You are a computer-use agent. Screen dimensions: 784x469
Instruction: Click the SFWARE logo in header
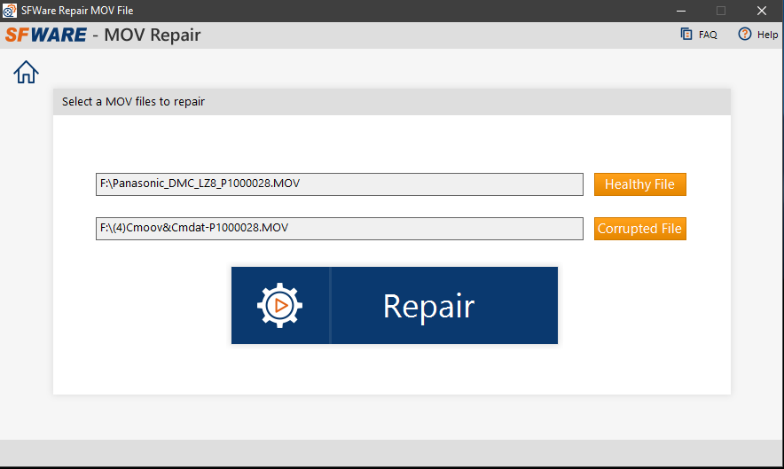coord(45,35)
